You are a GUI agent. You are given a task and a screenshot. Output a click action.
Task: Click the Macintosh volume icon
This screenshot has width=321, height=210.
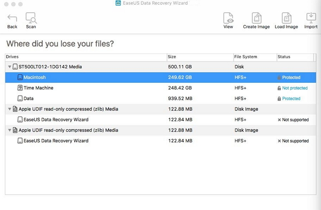click(x=20, y=77)
